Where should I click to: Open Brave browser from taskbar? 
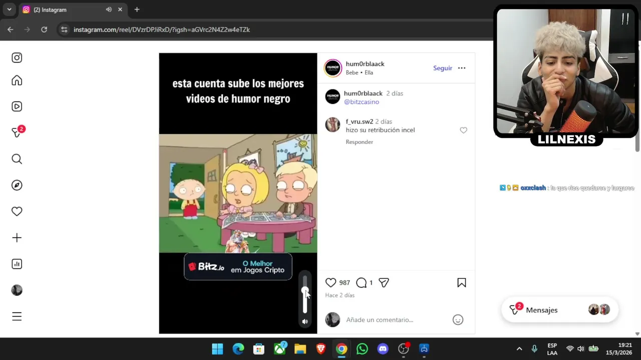pyautogui.click(x=321, y=348)
